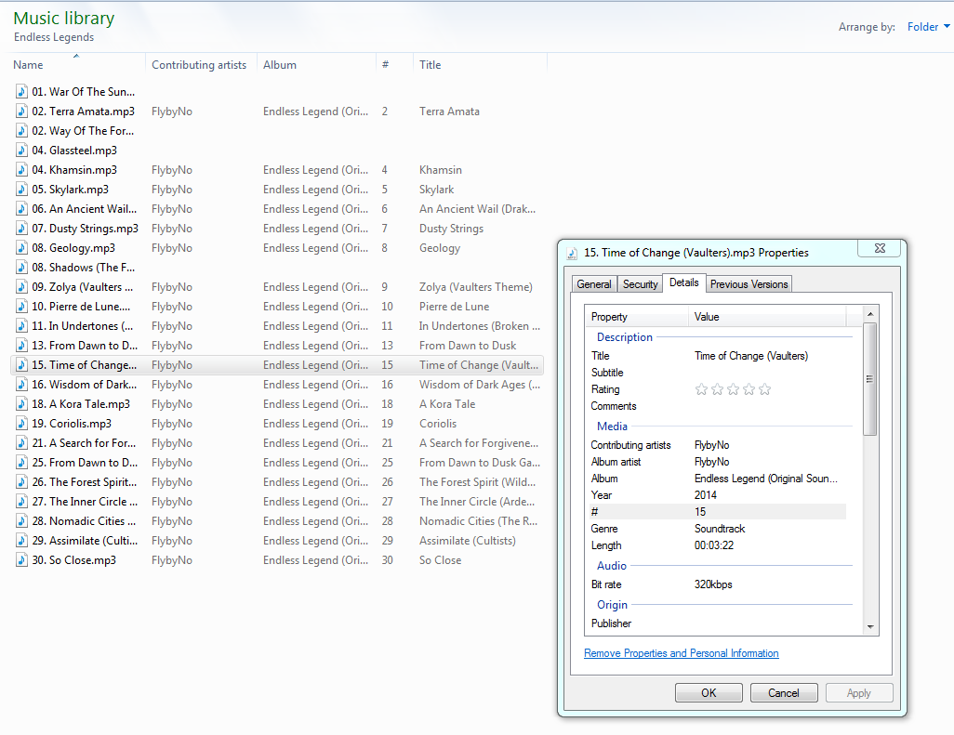The height and width of the screenshot is (735, 954).
Task: Click the file icon of 11. In Undertones
Action: point(22,326)
